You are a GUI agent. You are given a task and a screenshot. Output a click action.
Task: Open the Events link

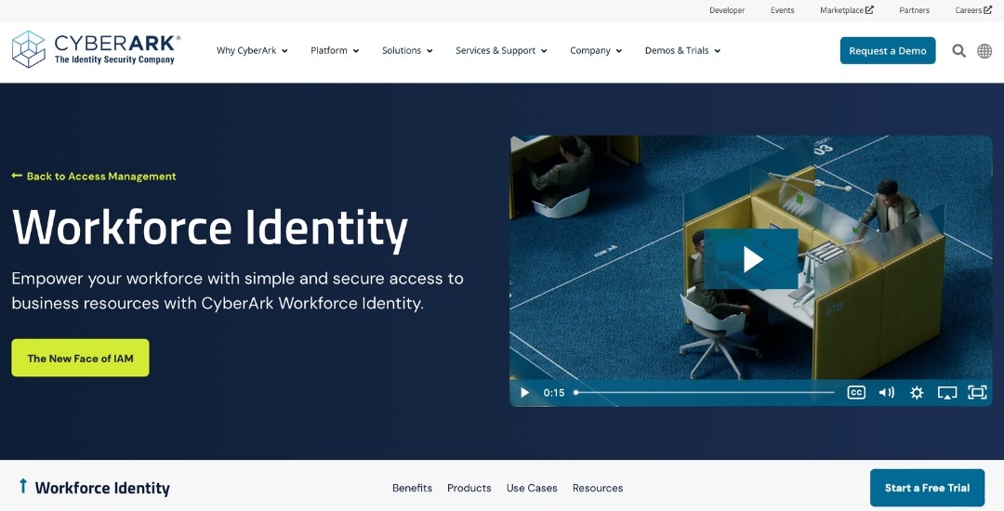783,10
